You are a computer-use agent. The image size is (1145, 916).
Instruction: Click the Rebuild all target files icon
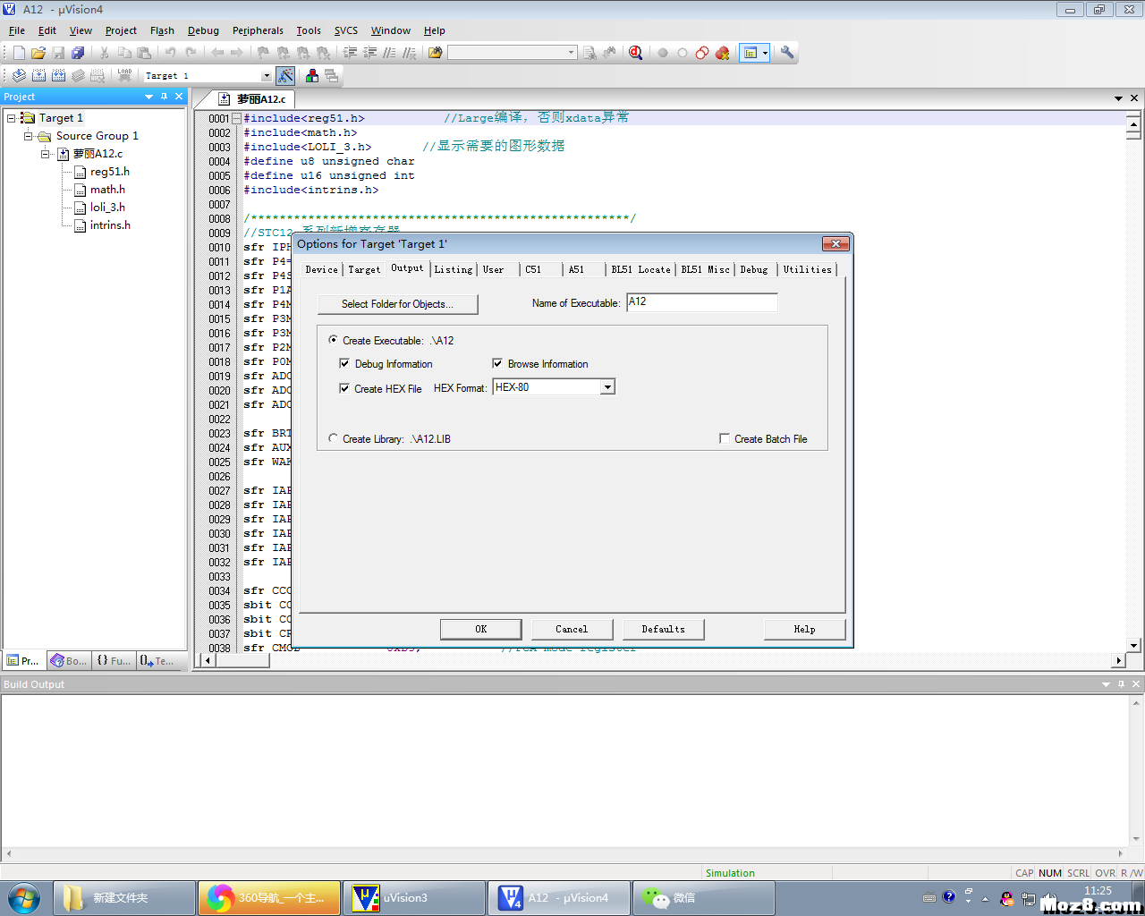(58, 76)
